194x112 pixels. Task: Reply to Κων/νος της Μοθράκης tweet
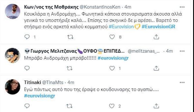point(27,37)
